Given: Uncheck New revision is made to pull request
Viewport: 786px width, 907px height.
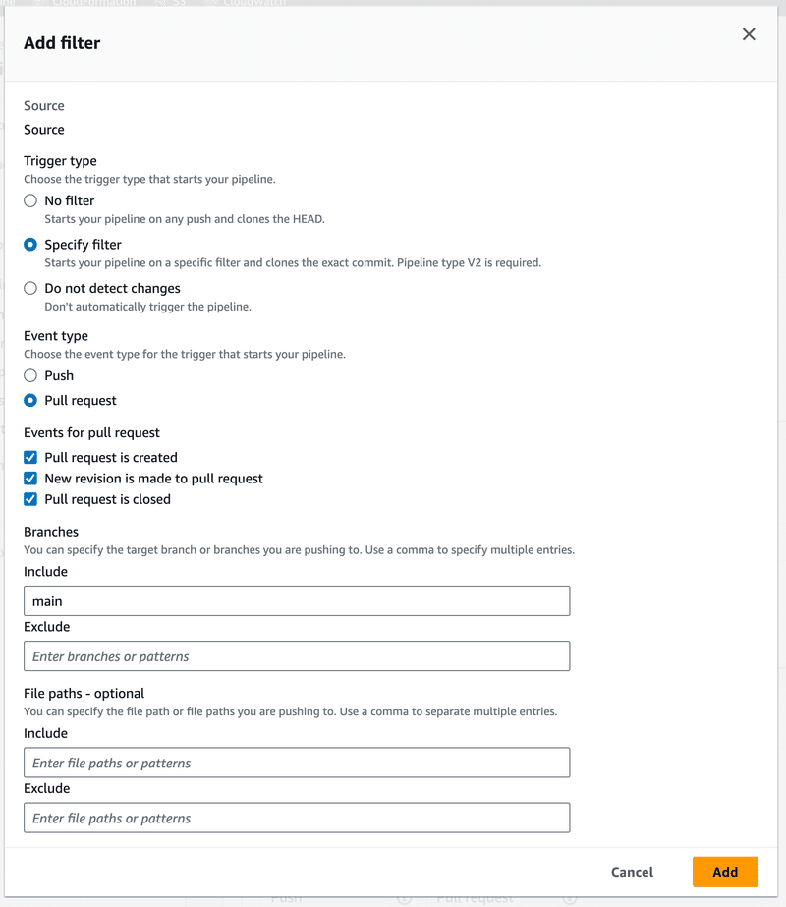Looking at the screenshot, I should click(29, 479).
